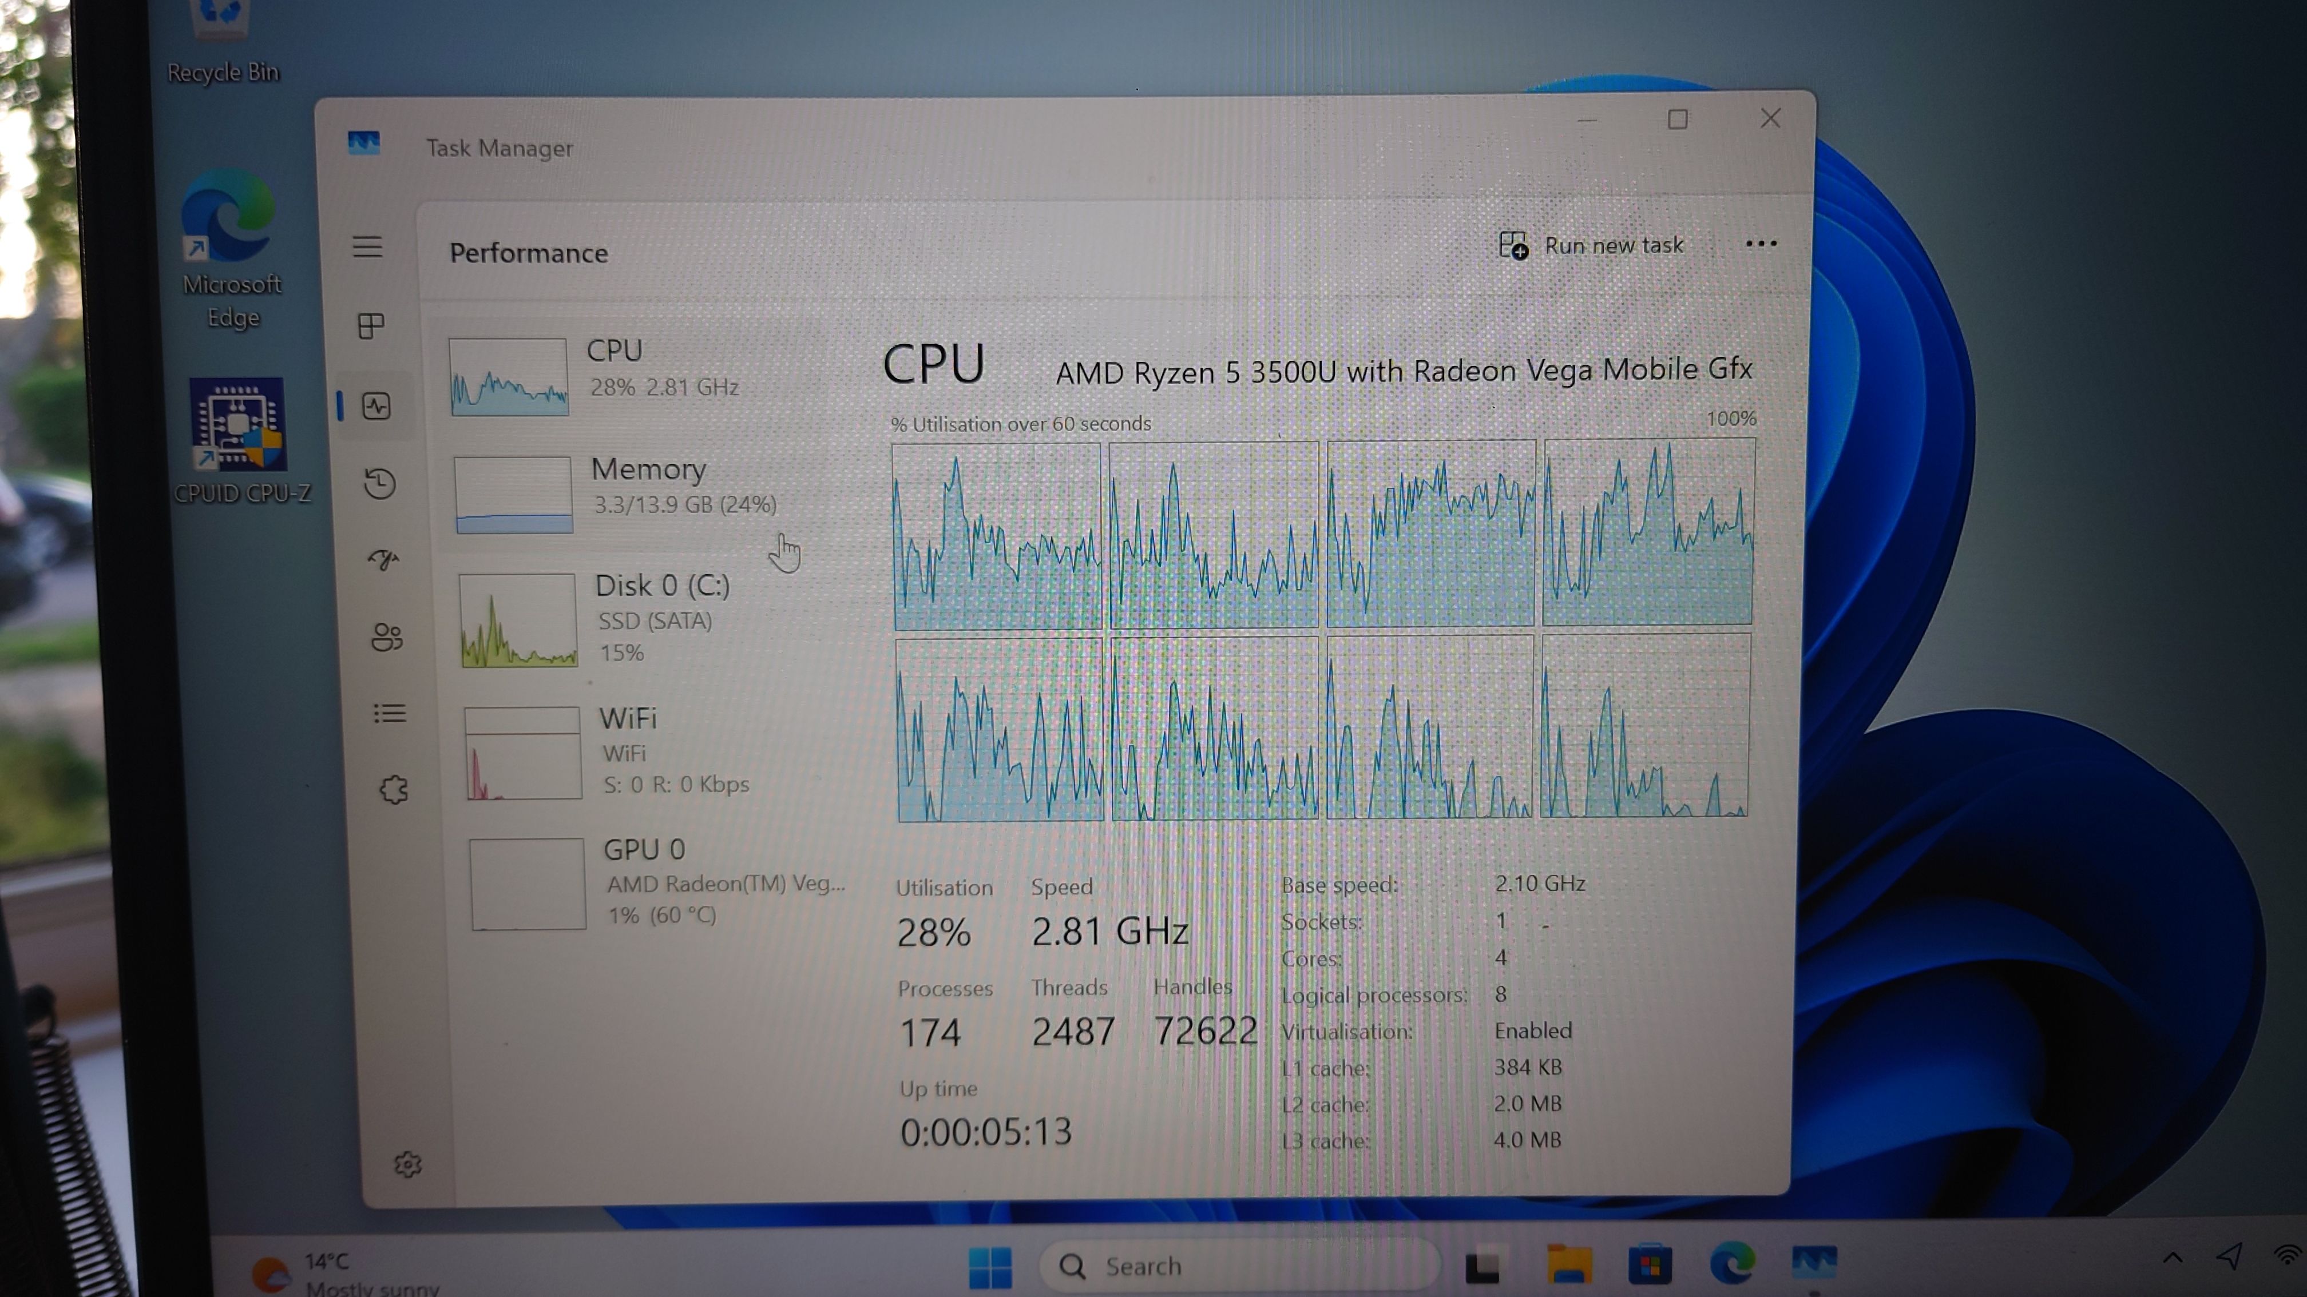Maximize the Task Manager window
Image resolution: width=2307 pixels, height=1297 pixels.
1678,119
